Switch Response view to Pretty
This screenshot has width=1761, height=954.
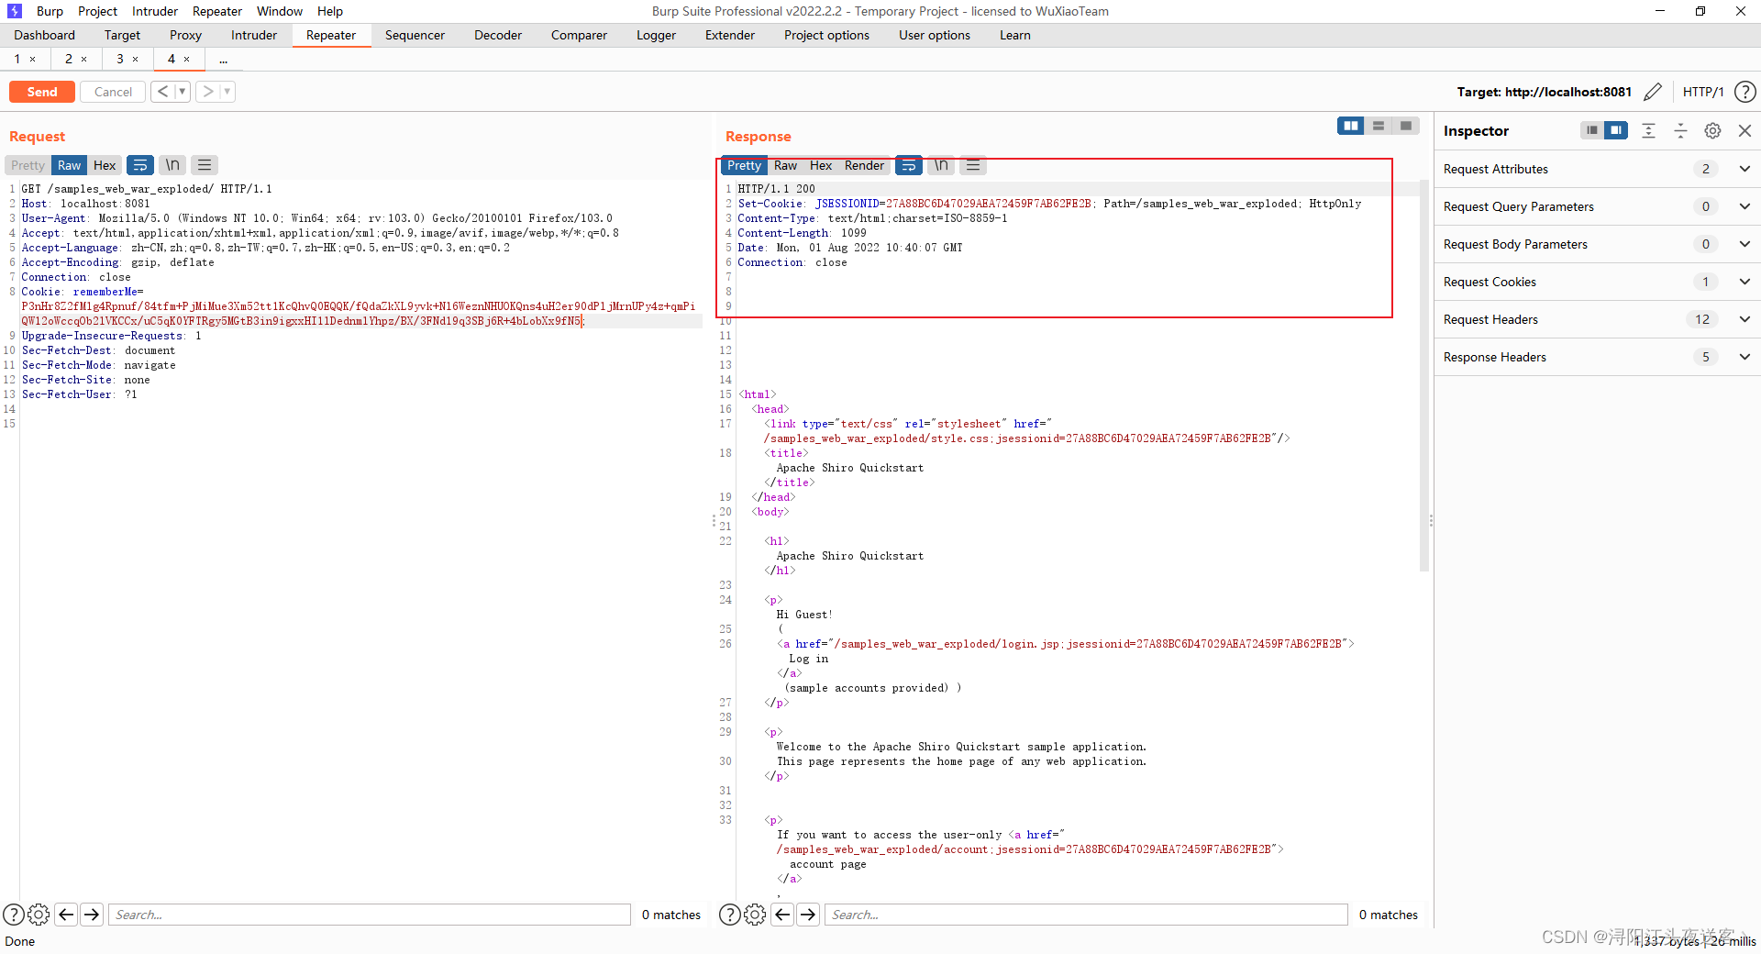pyautogui.click(x=744, y=165)
